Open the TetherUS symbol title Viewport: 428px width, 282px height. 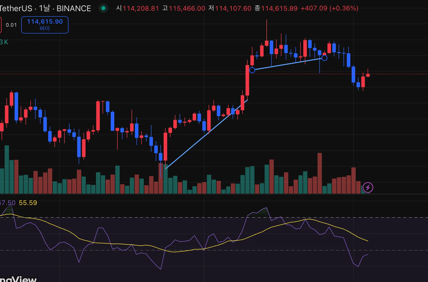[45, 8]
